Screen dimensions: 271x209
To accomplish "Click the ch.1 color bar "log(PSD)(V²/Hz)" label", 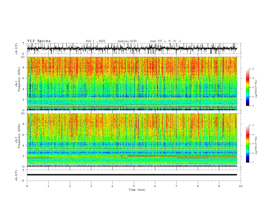I will click(256, 89).
